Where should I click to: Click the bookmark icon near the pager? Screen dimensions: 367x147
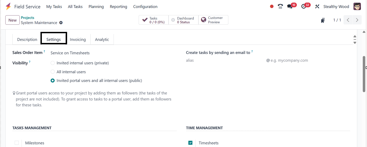(323, 20)
